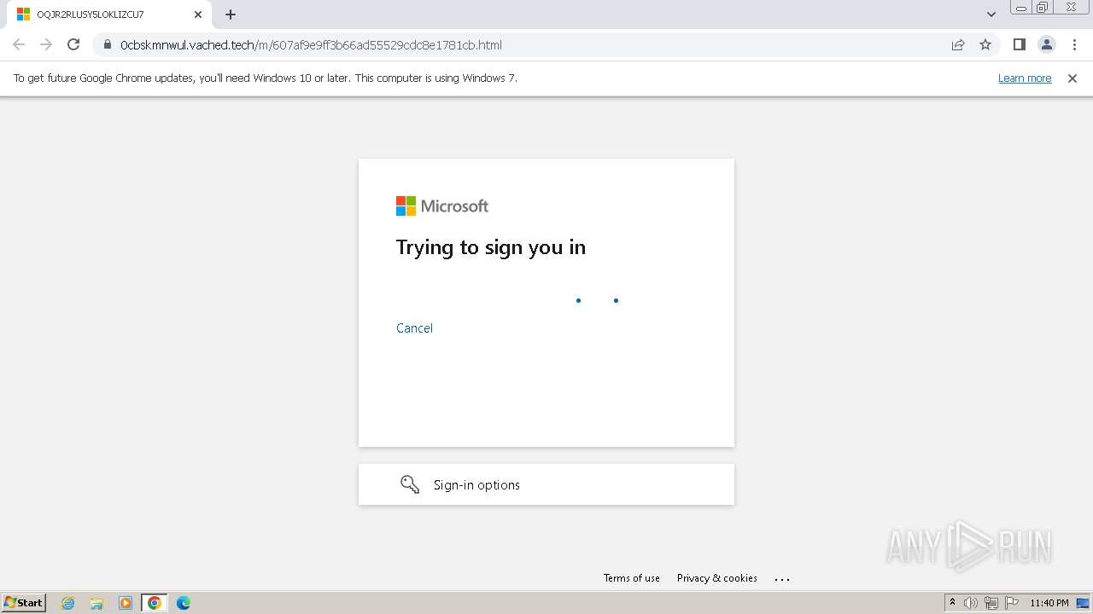Reload the current page

coord(73,45)
